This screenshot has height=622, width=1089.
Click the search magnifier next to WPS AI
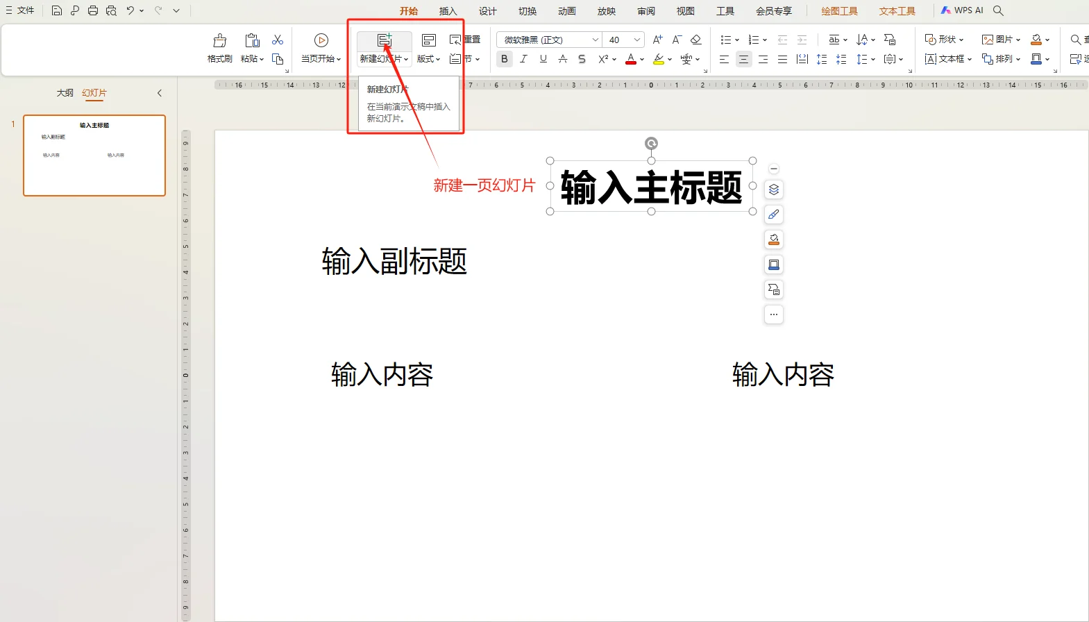tap(998, 10)
